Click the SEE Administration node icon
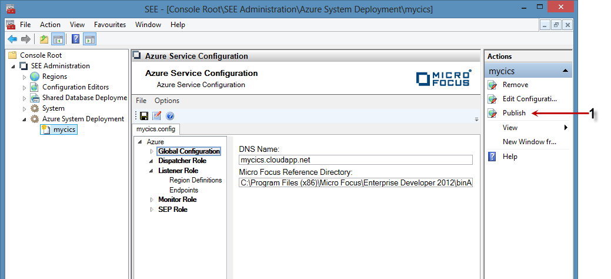 tap(24, 66)
